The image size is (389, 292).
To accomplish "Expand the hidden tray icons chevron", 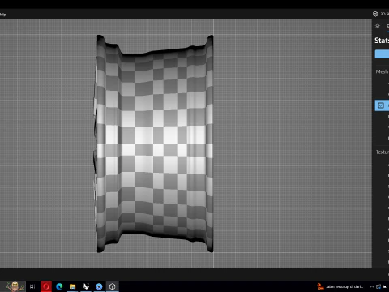I will click(372, 286).
